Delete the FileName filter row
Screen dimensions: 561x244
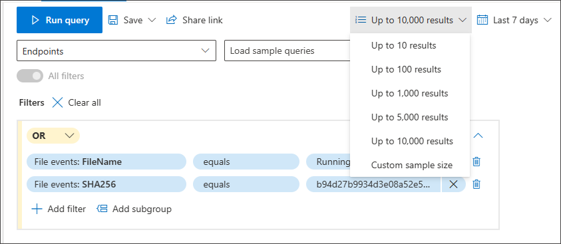(476, 162)
